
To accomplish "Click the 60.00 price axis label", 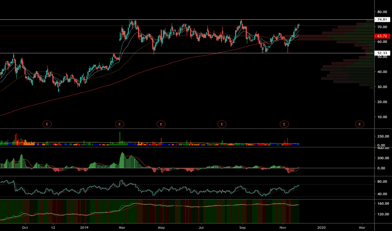I will 382,42.
